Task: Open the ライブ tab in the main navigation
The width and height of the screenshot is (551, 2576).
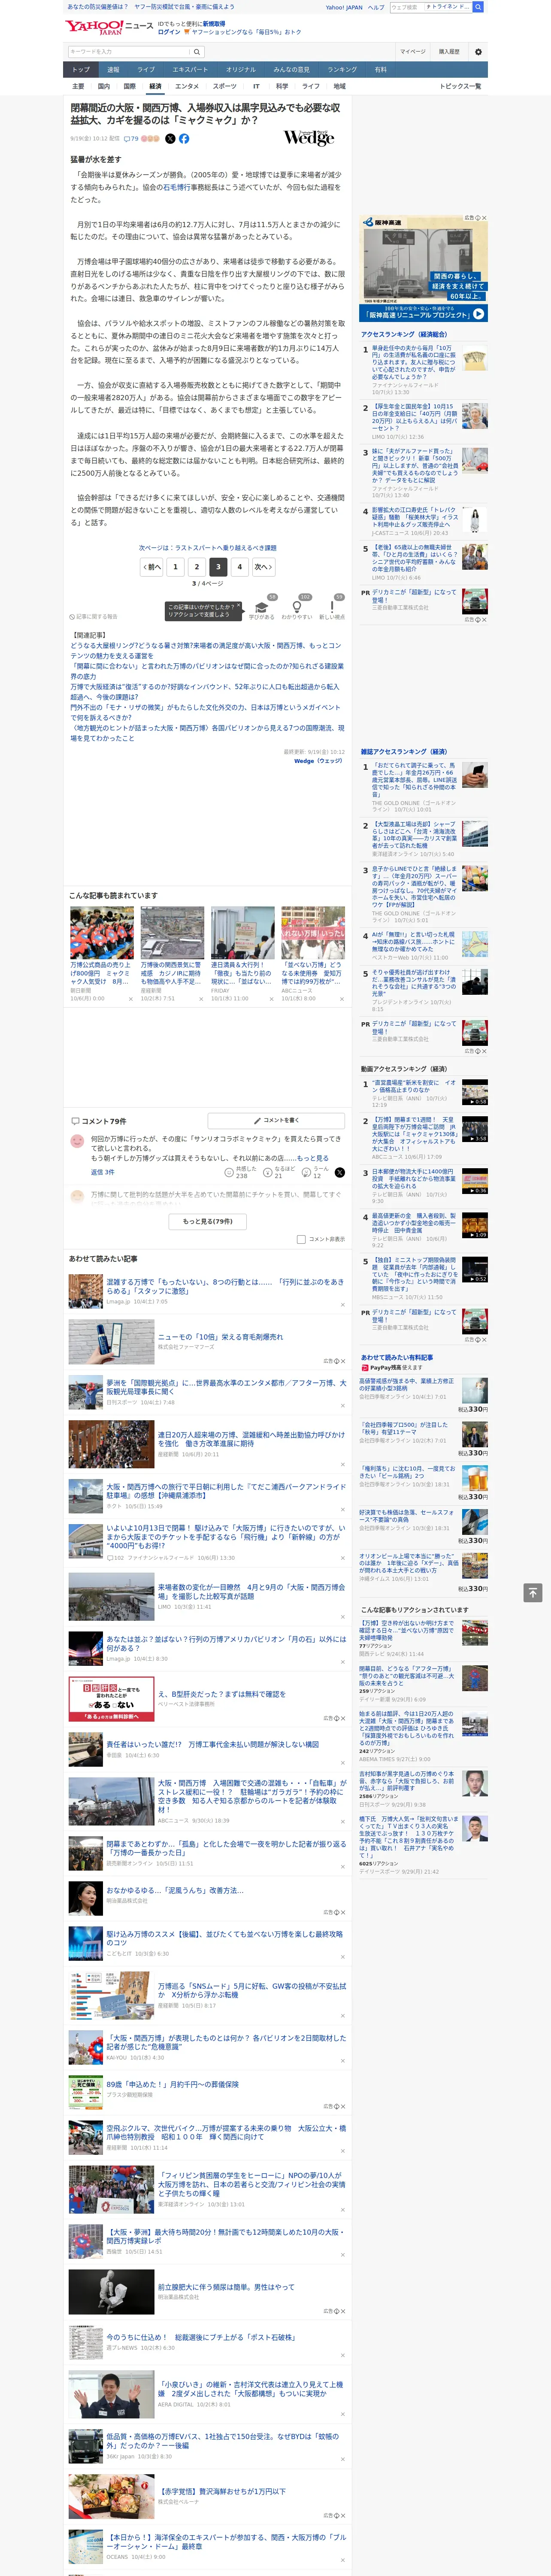Action: pyautogui.click(x=146, y=69)
